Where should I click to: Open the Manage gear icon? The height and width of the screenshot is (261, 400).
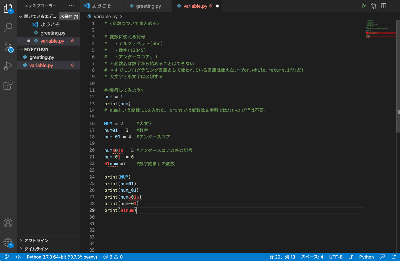tap(8, 242)
